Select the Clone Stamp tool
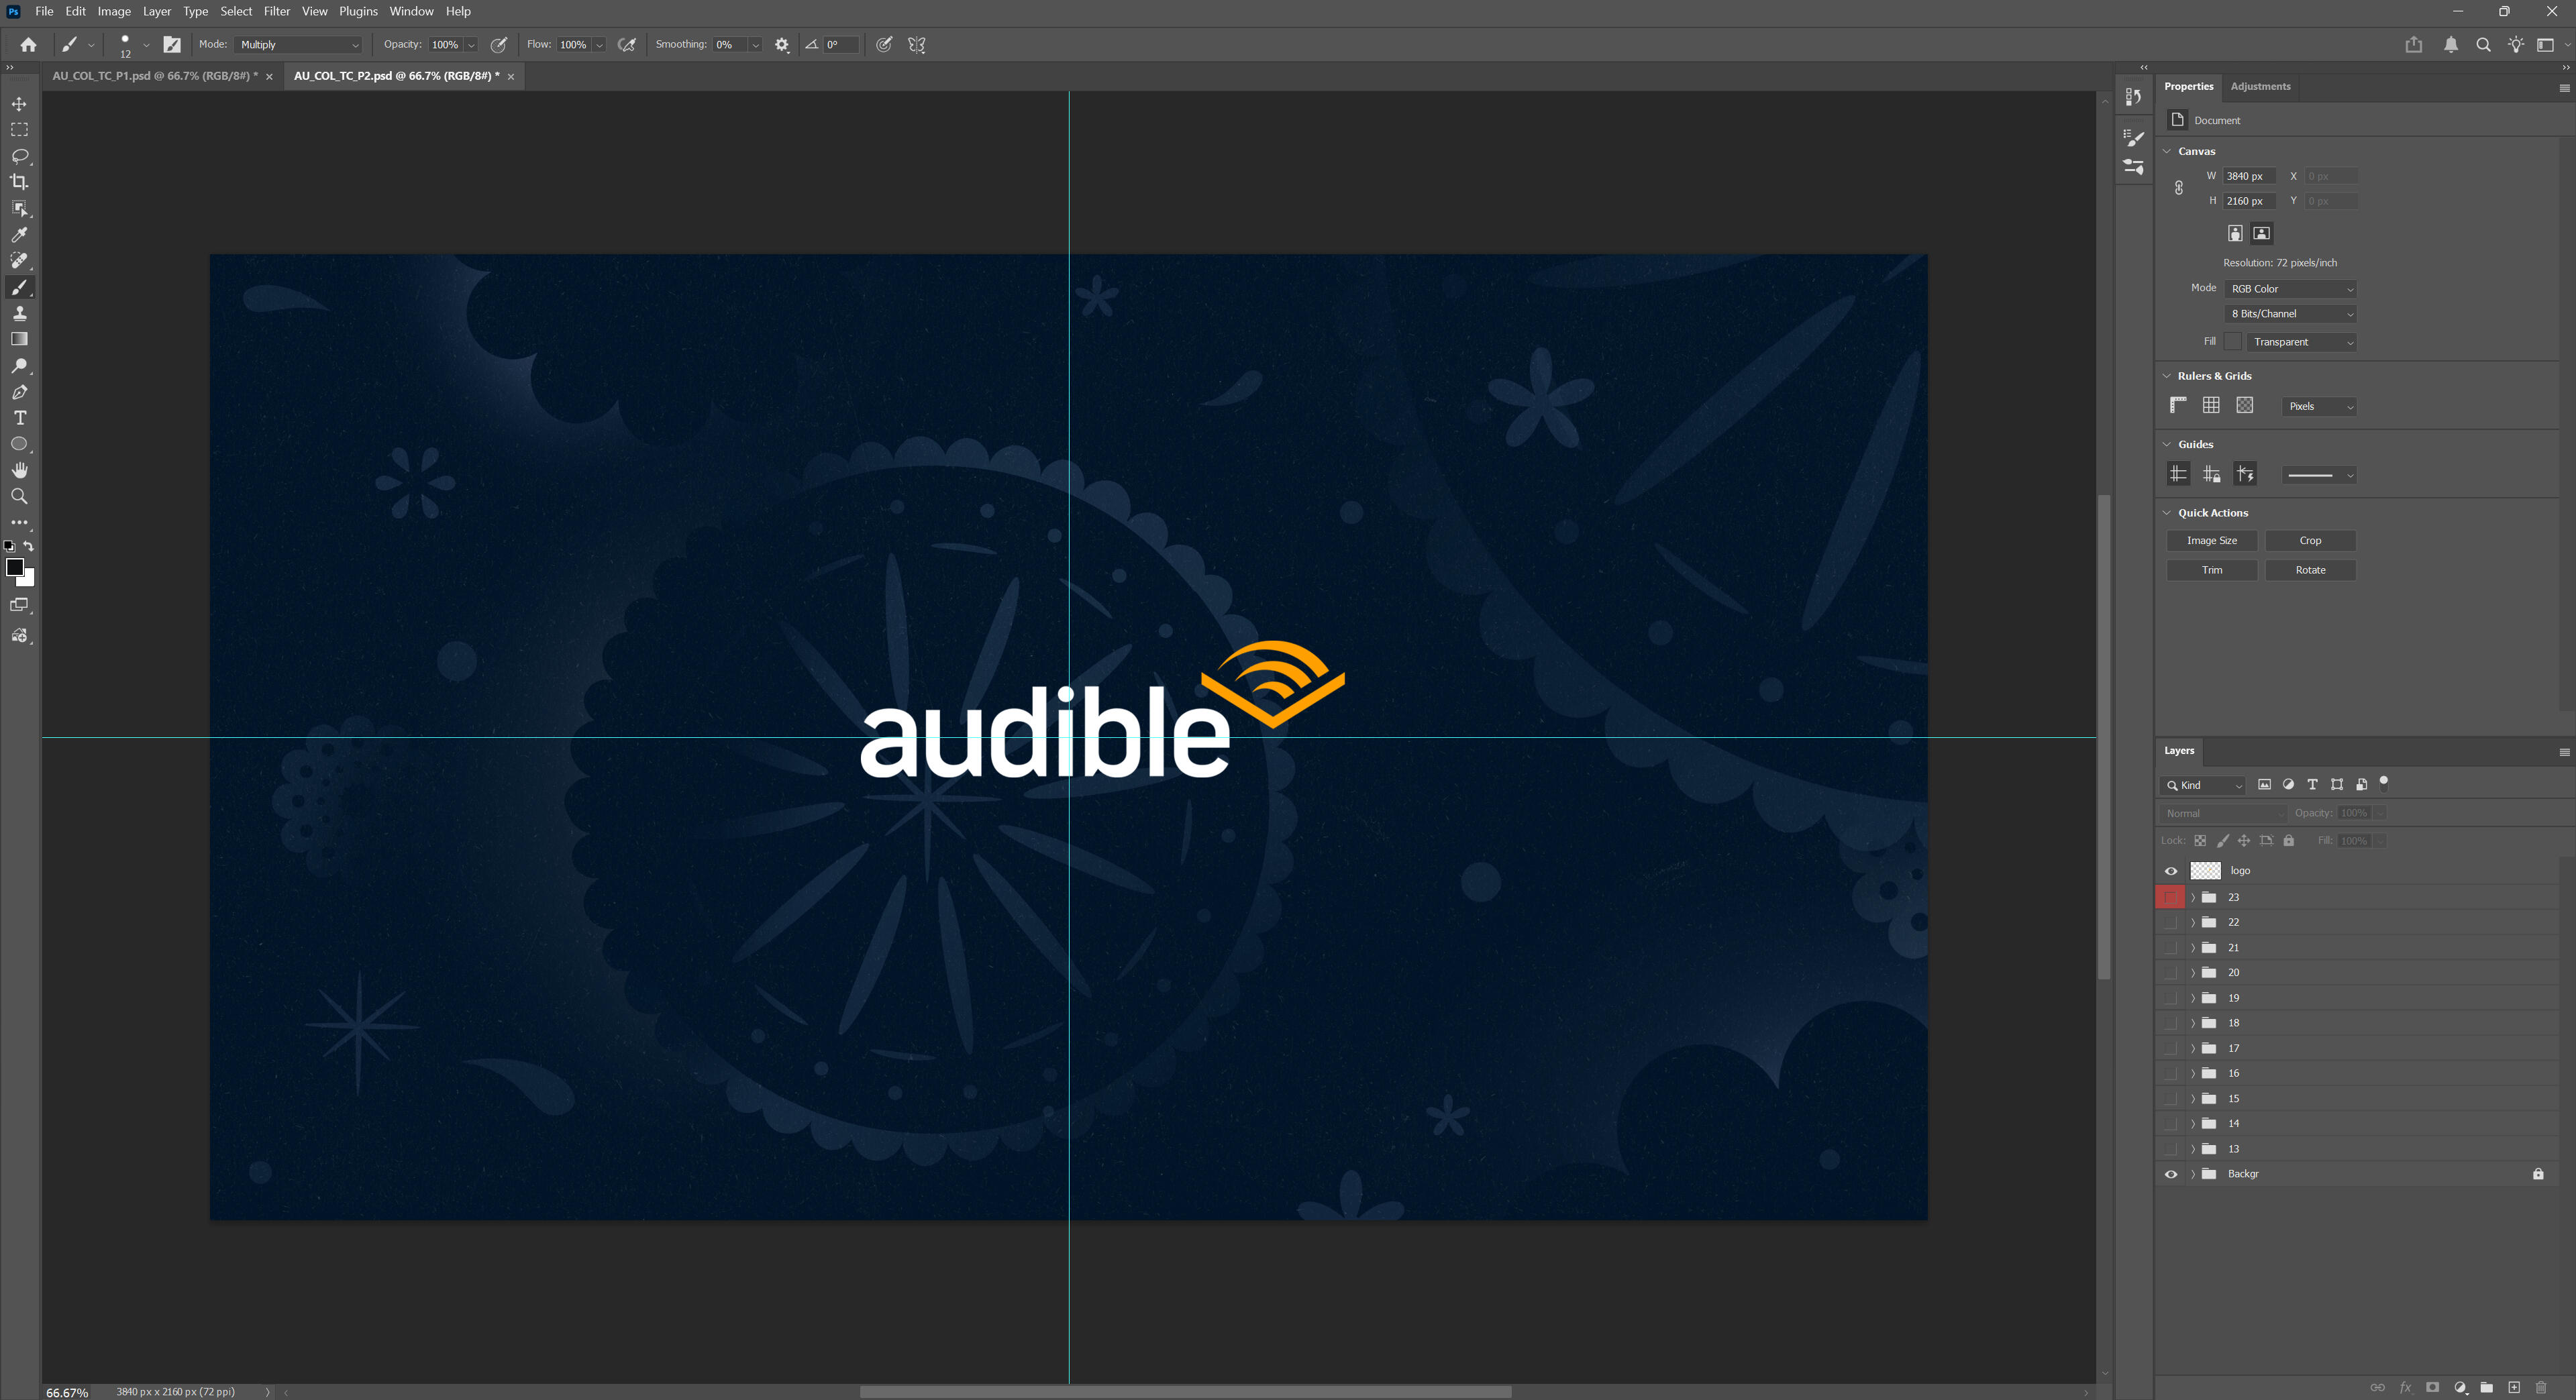The width and height of the screenshot is (2576, 1400). (x=19, y=313)
